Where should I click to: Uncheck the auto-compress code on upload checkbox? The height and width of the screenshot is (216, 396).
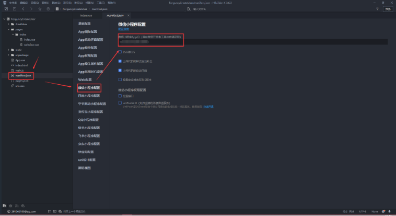[120, 70]
